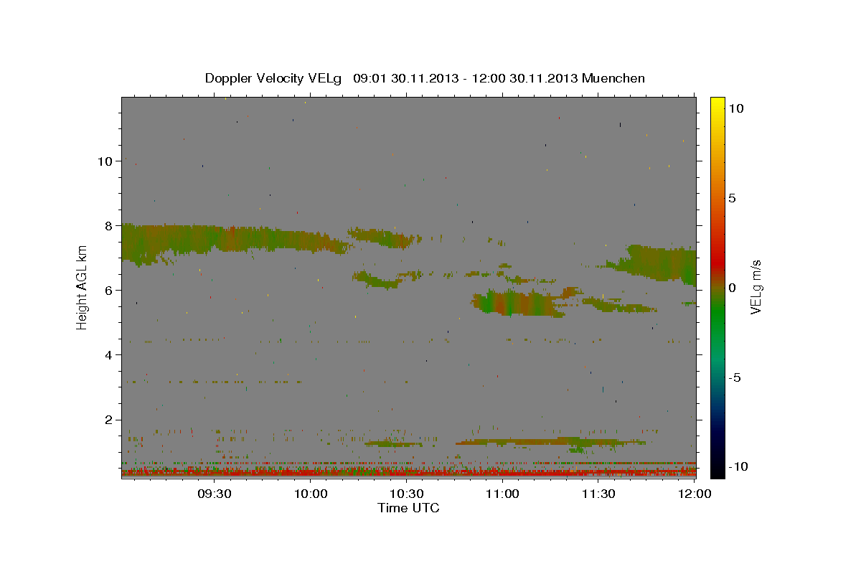Viewport: 861px width, 574px height.
Task: Click the height axis label 8
Action: pos(108,225)
